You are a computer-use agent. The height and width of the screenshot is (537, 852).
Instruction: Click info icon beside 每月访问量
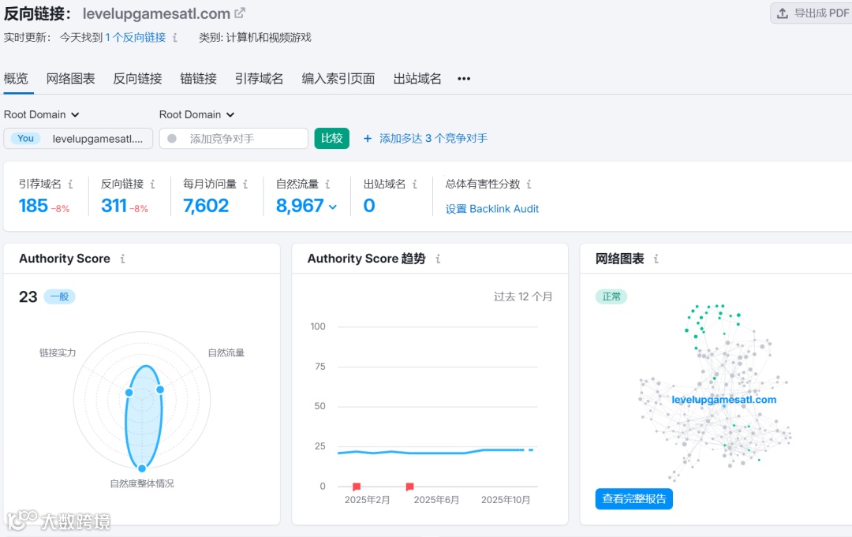[245, 184]
